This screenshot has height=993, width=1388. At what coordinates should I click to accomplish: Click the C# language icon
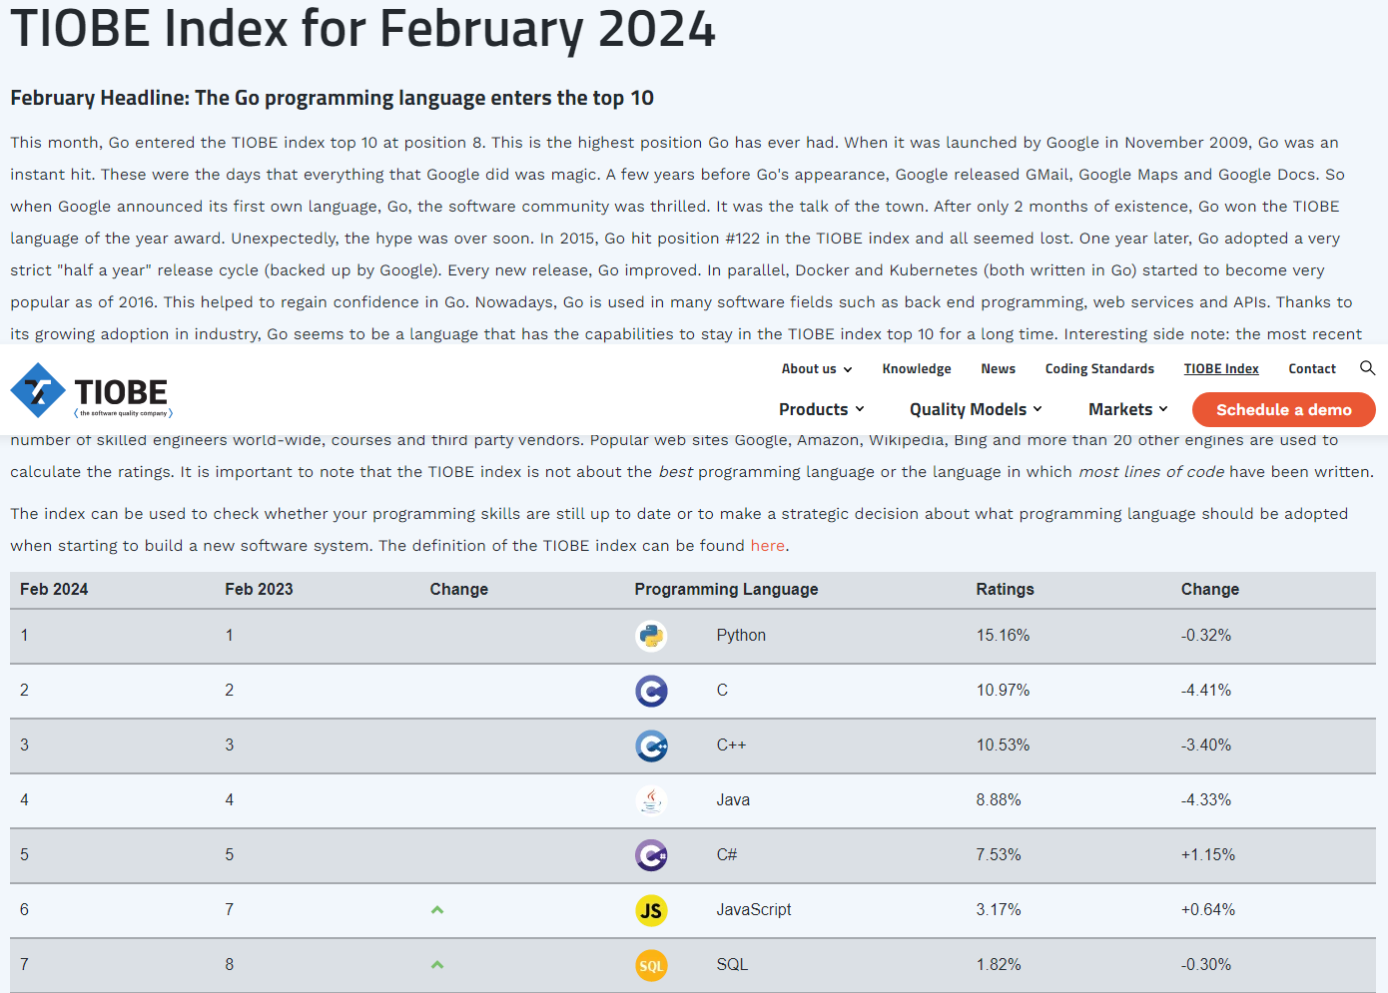tap(651, 855)
